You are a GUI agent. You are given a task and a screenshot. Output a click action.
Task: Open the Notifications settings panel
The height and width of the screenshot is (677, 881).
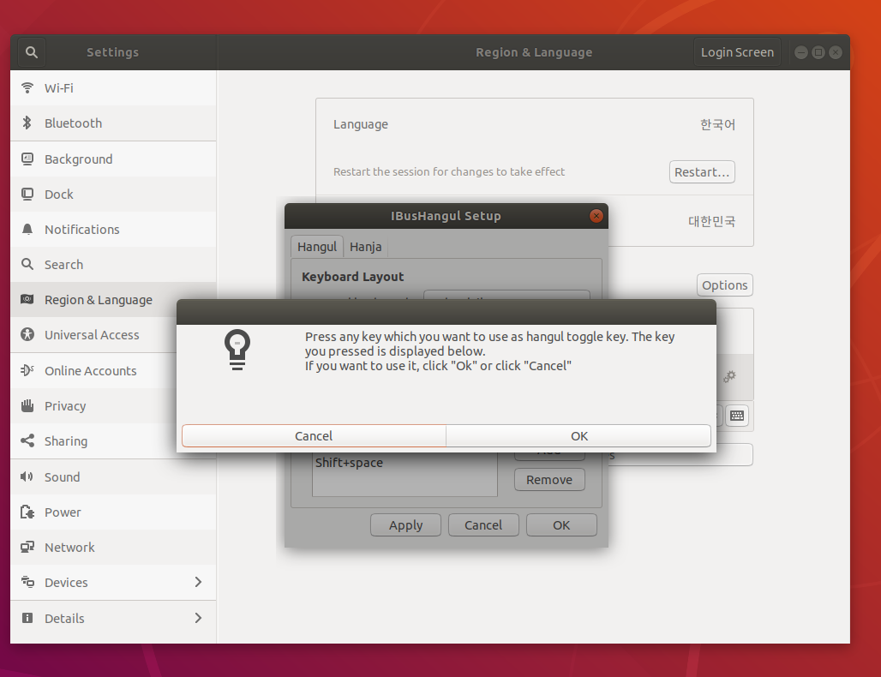click(x=113, y=229)
